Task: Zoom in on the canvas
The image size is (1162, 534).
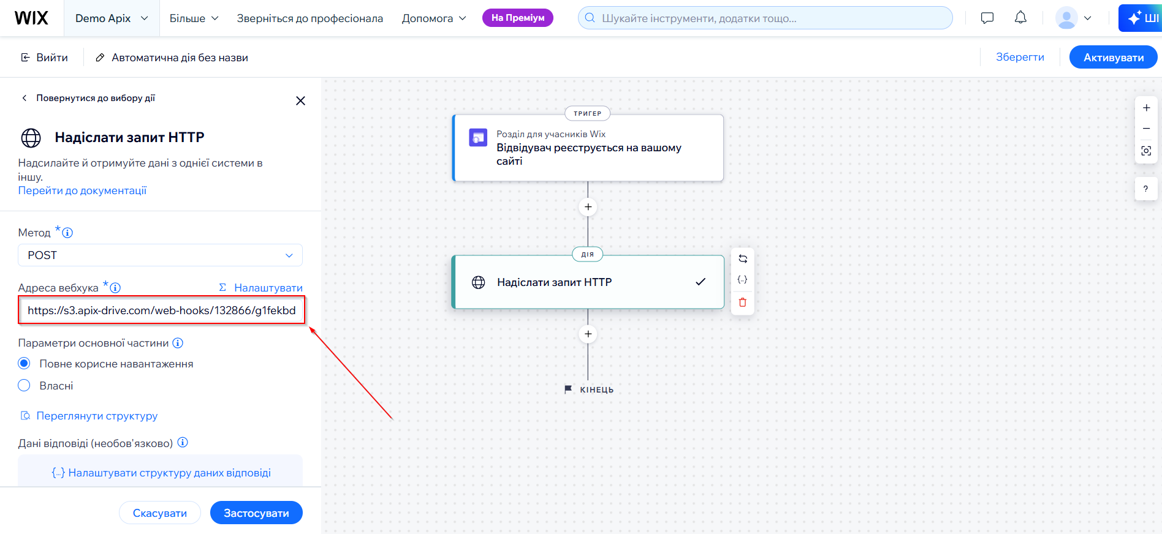Action: coord(1146,108)
